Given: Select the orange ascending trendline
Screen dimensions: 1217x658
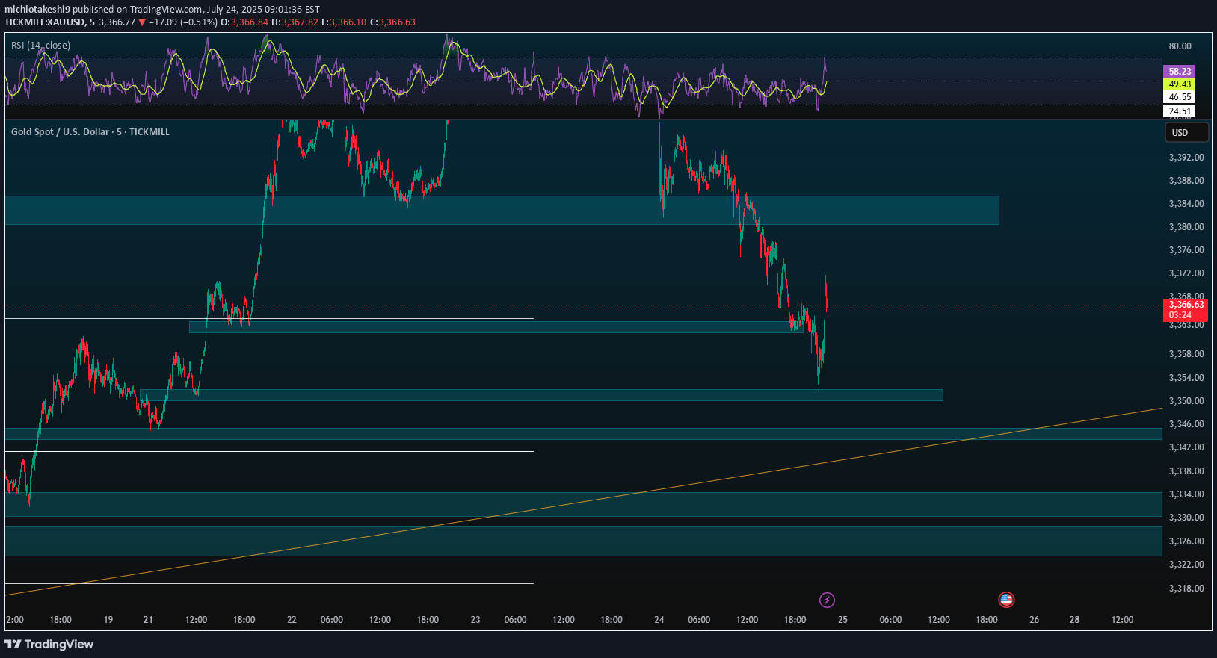Looking at the screenshot, I should pyautogui.click(x=583, y=502).
